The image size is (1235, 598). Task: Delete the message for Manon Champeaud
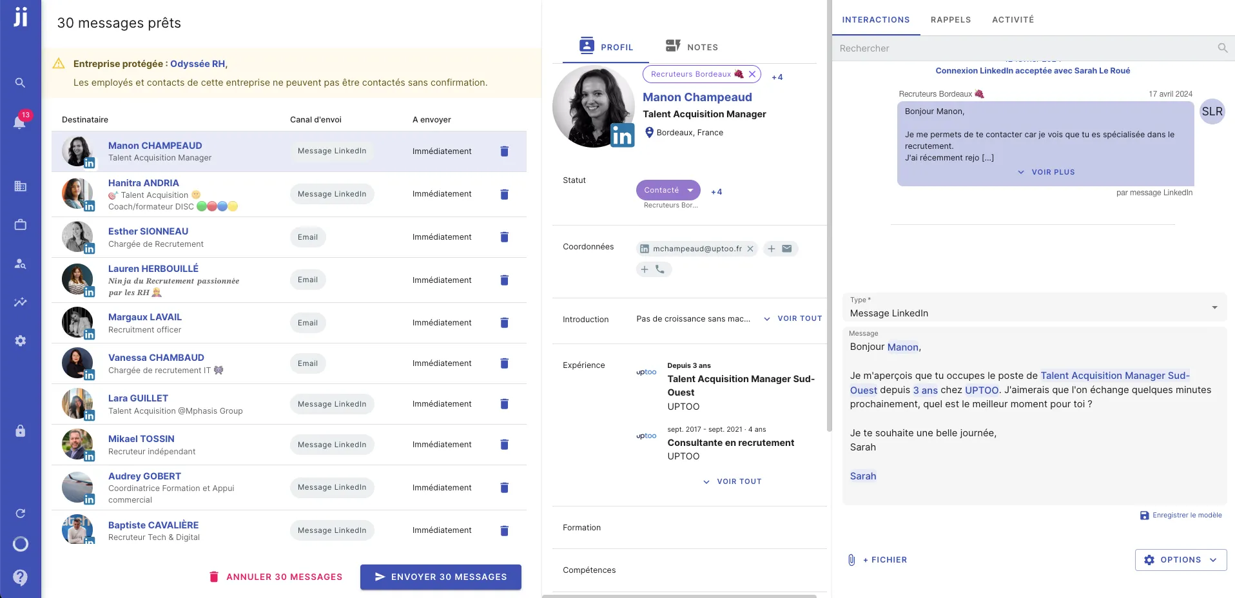pyautogui.click(x=504, y=151)
